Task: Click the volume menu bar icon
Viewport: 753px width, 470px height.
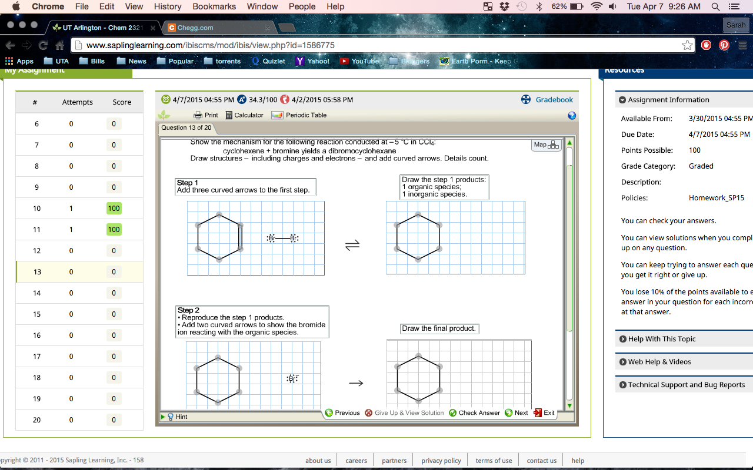Action: [612, 6]
